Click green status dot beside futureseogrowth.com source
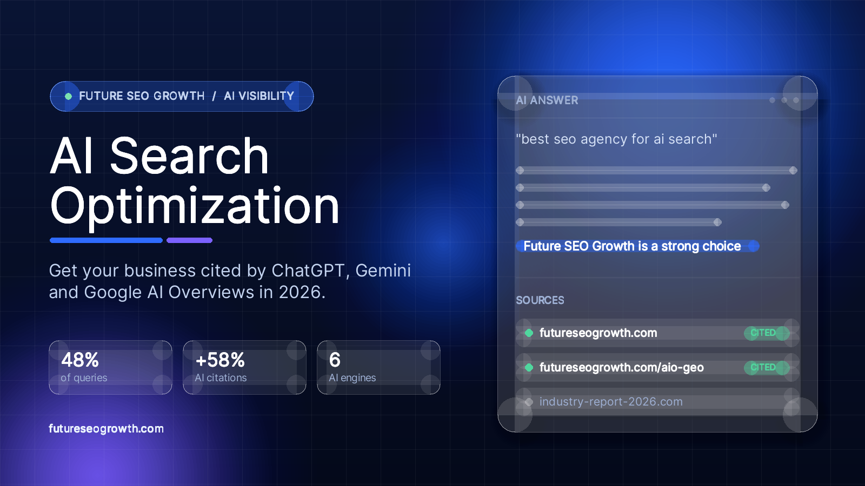The image size is (865, 486). [x=529, y=333]
